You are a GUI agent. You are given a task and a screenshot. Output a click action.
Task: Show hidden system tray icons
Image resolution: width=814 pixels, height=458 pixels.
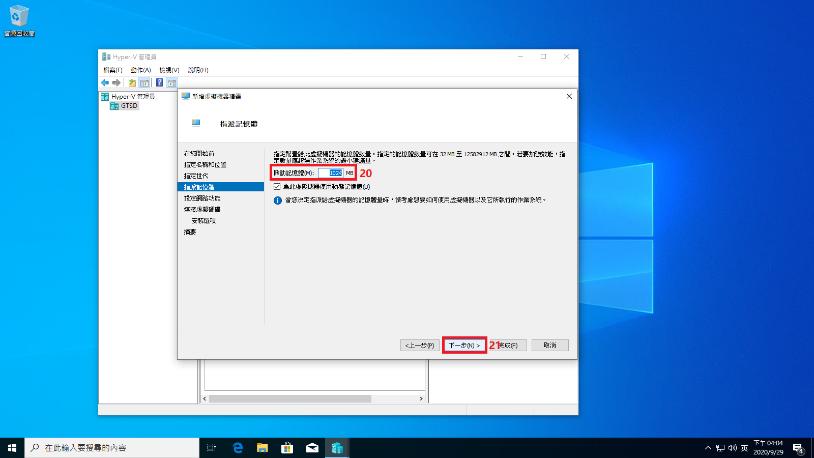[708, 448]
